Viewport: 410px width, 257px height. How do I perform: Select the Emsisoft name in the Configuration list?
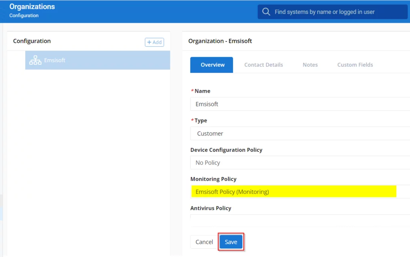pyautogui.click(x=55, y=60)
